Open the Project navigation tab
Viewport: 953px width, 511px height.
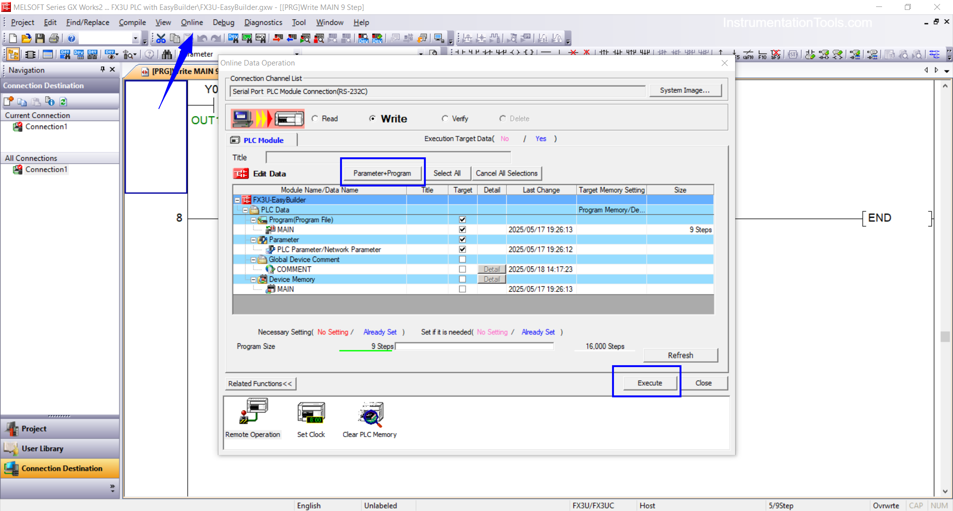tap(60, 429)
